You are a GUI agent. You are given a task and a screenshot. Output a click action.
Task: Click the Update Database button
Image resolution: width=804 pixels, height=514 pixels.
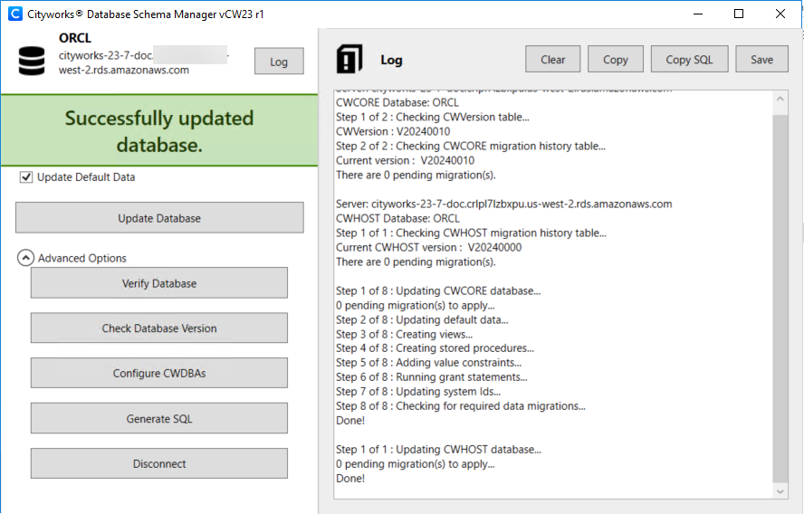click(159, 218)
